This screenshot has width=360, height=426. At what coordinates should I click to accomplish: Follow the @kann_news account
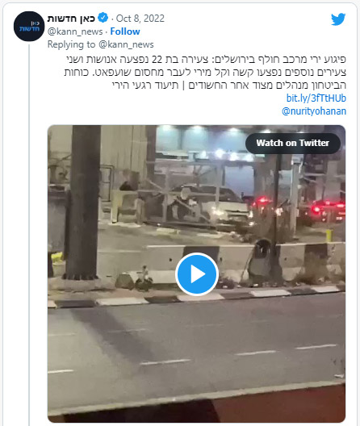point(125,31)
